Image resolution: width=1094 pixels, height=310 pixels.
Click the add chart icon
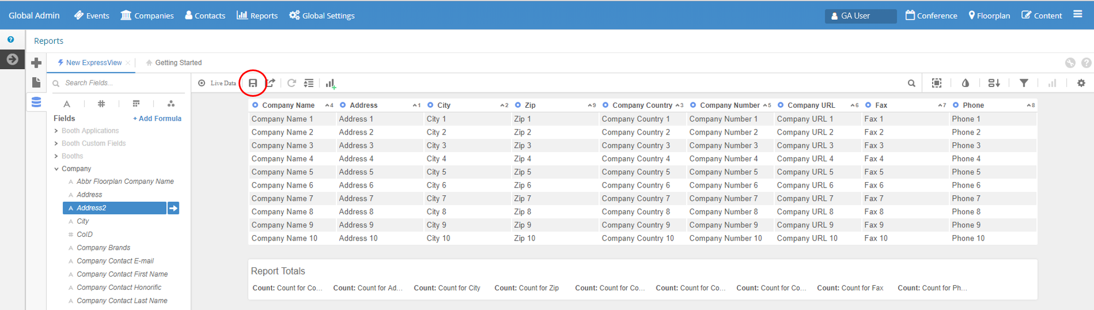[330, 84]
